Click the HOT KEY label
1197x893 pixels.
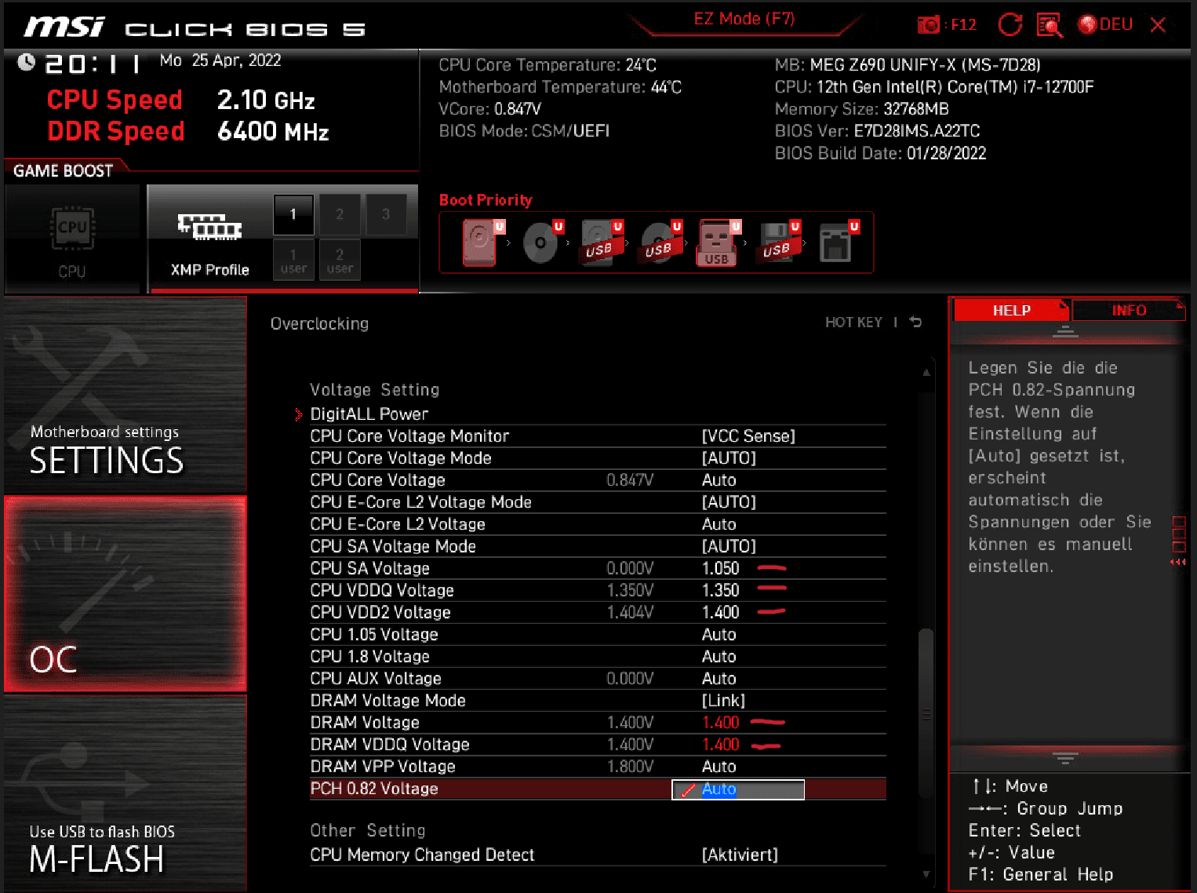pyautogui.click(x=853, y=323)
